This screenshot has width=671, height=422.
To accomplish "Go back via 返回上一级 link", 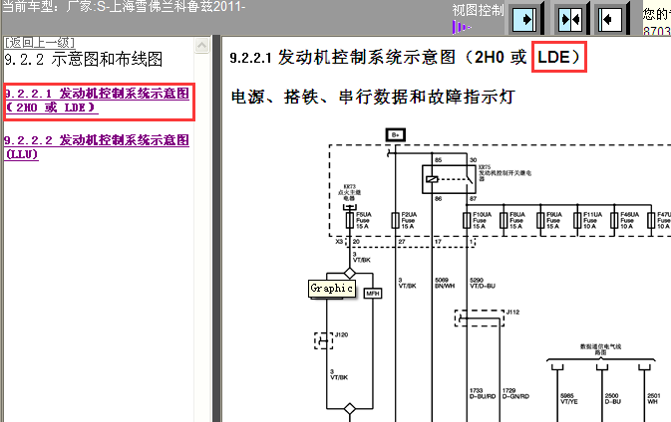I will (x=39, y=42).
